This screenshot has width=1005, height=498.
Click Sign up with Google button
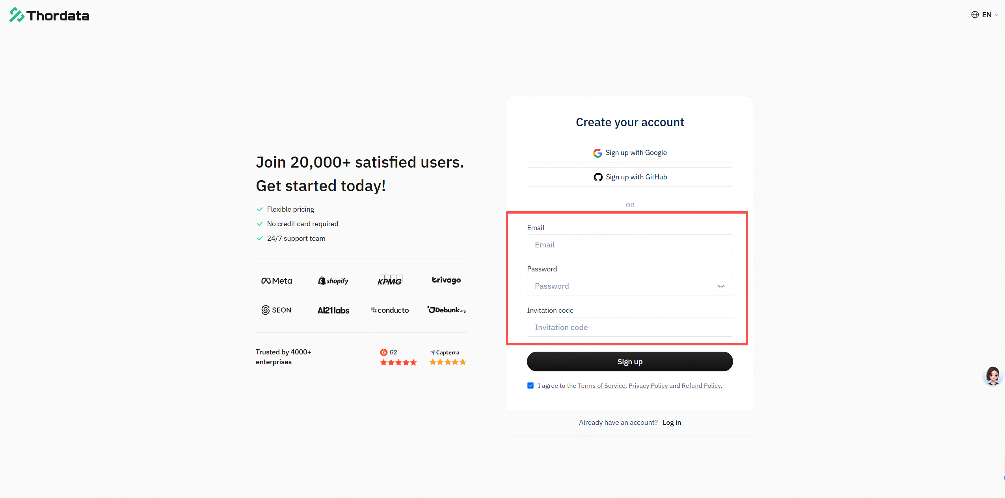[629, 153]
